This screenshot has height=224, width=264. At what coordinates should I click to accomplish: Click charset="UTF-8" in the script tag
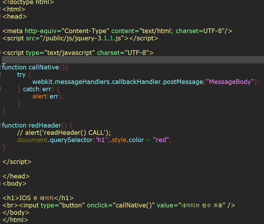pyautogui.click(x=123, y=53)
